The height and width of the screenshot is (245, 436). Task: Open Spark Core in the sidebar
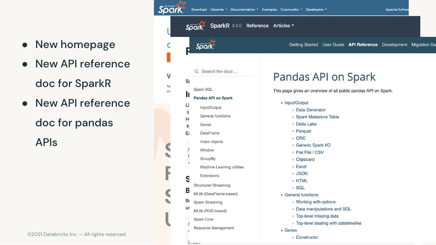pyautogui.click(x=203, y=219)
